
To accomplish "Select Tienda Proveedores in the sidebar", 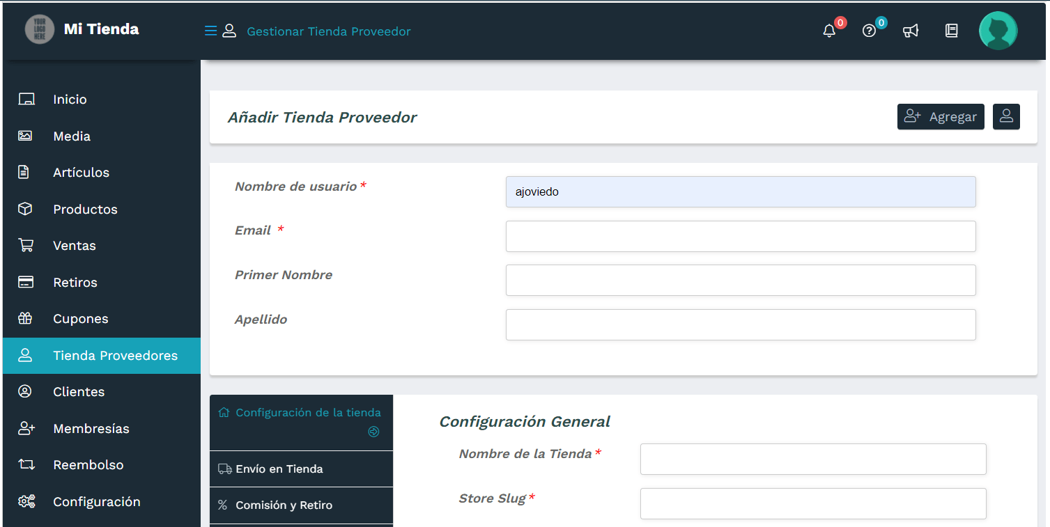I will click(x=101, y=355).
